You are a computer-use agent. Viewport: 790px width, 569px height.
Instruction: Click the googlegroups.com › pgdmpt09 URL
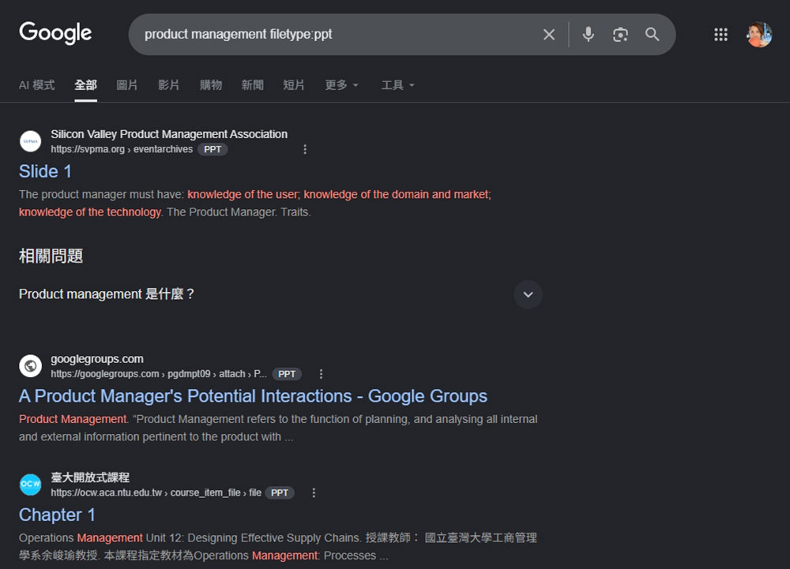pyautogui.click(x=159, y=374)
